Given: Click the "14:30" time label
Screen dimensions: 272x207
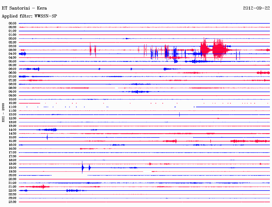Looking at the screenshot, I should [12, 134].
